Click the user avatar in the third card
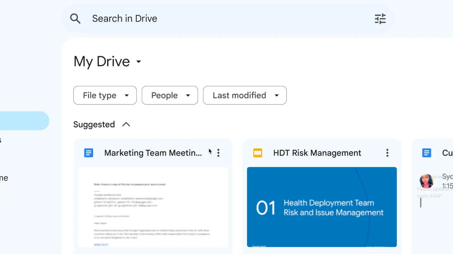This screenshot has height=254, width=453. 426,181
